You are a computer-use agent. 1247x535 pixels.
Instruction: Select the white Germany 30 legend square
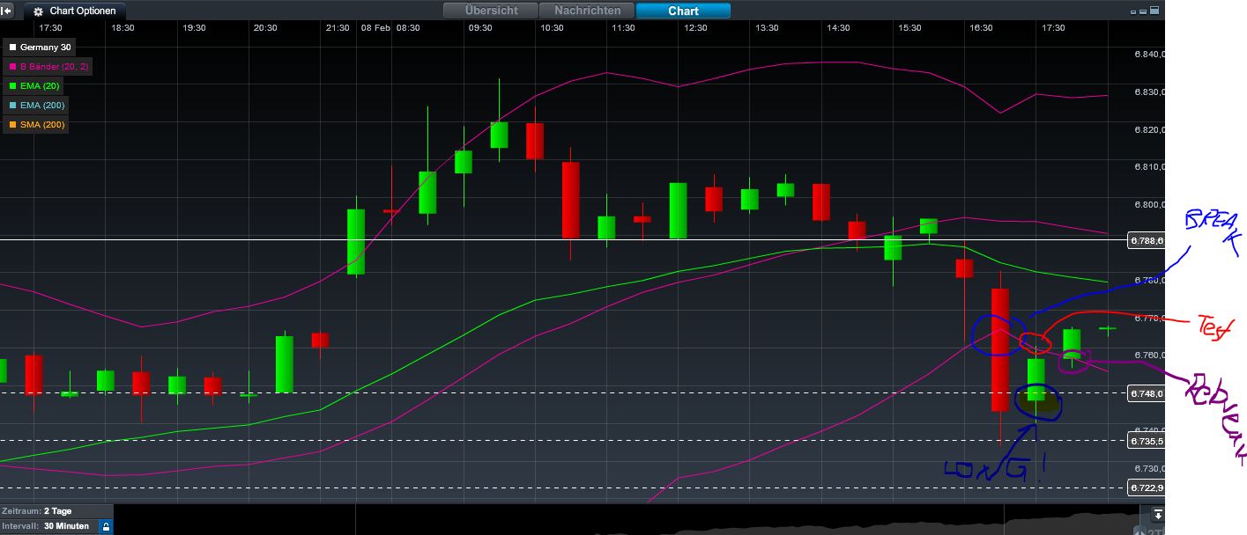pos(13,47)
